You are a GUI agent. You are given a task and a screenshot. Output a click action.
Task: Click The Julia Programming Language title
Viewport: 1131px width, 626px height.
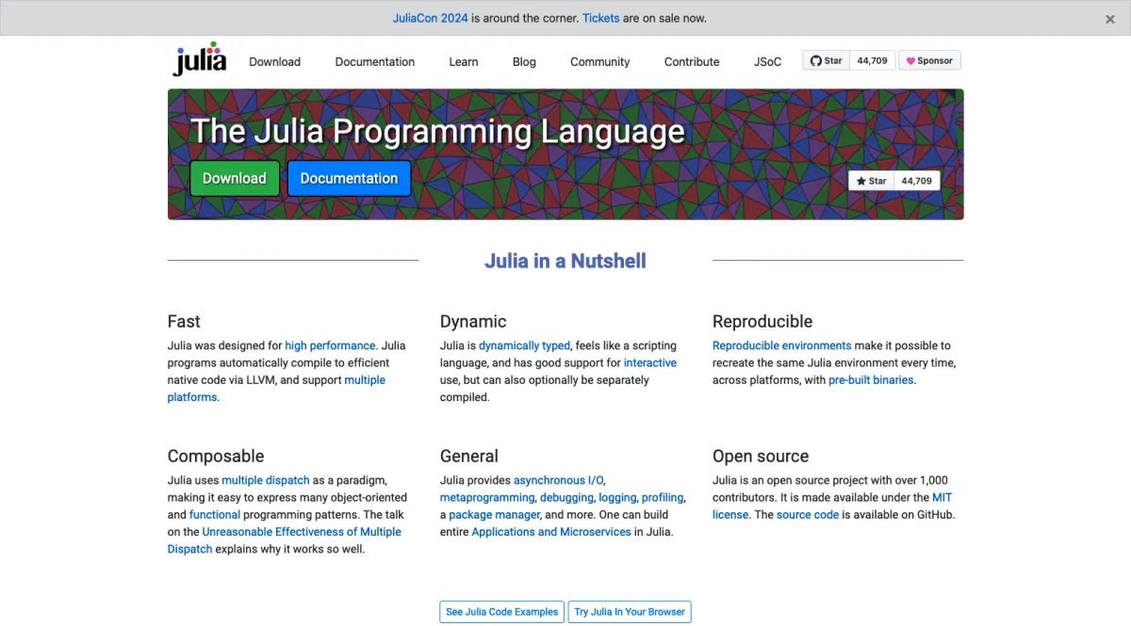click(437, 131)
